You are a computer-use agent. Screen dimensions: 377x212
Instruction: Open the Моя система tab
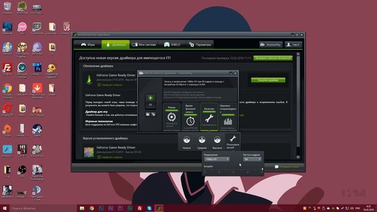[x=144, y=45]
